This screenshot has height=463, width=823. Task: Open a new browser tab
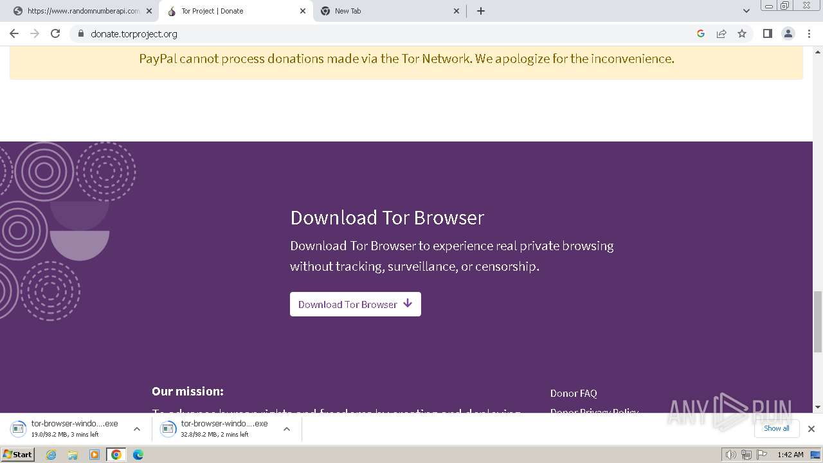pos(481,11)
